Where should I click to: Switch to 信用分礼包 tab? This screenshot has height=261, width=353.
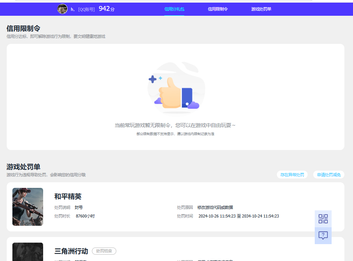(174, 9)
